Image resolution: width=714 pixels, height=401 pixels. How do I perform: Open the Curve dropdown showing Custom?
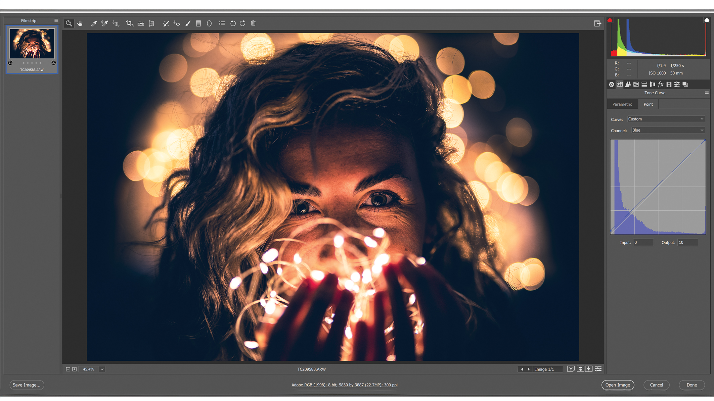pos(666,119)
